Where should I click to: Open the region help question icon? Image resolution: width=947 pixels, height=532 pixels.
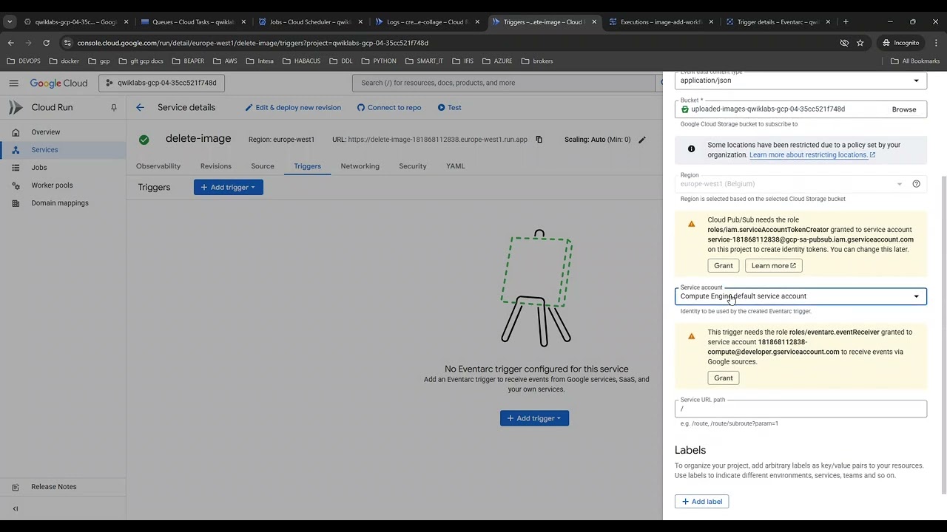click(x=916, y=184)
